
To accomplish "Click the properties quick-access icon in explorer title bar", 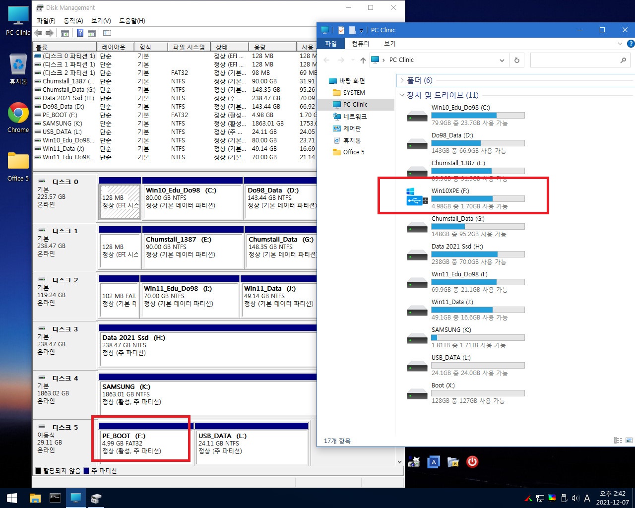I will pyautogui.click(x=341, y=30).
